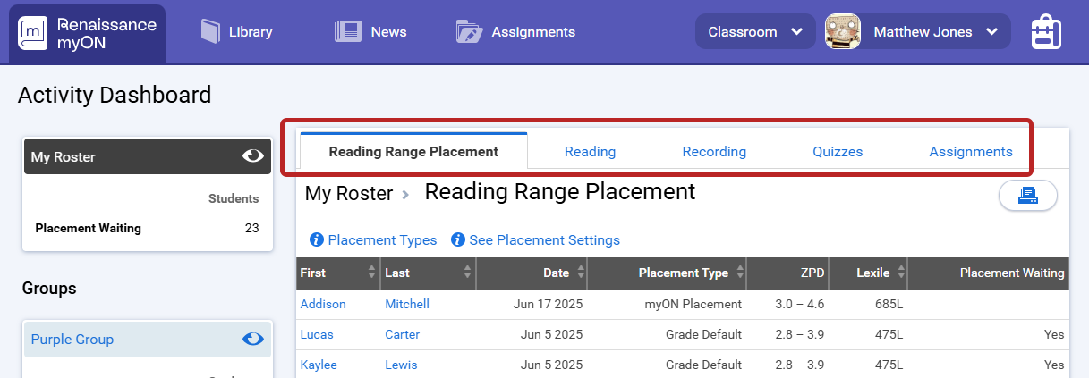Open Mitchell last name link

(x=407, y=304)
